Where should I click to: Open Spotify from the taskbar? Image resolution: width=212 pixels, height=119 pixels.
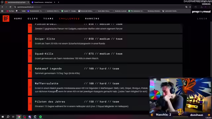coord(40,117)
